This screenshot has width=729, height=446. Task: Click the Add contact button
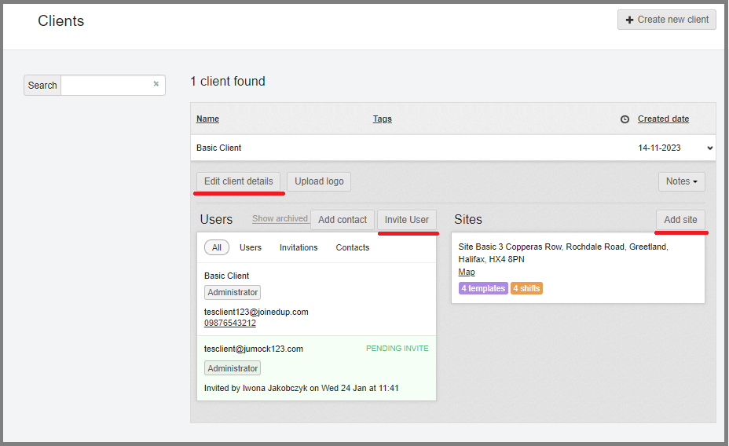pos(342,220)
